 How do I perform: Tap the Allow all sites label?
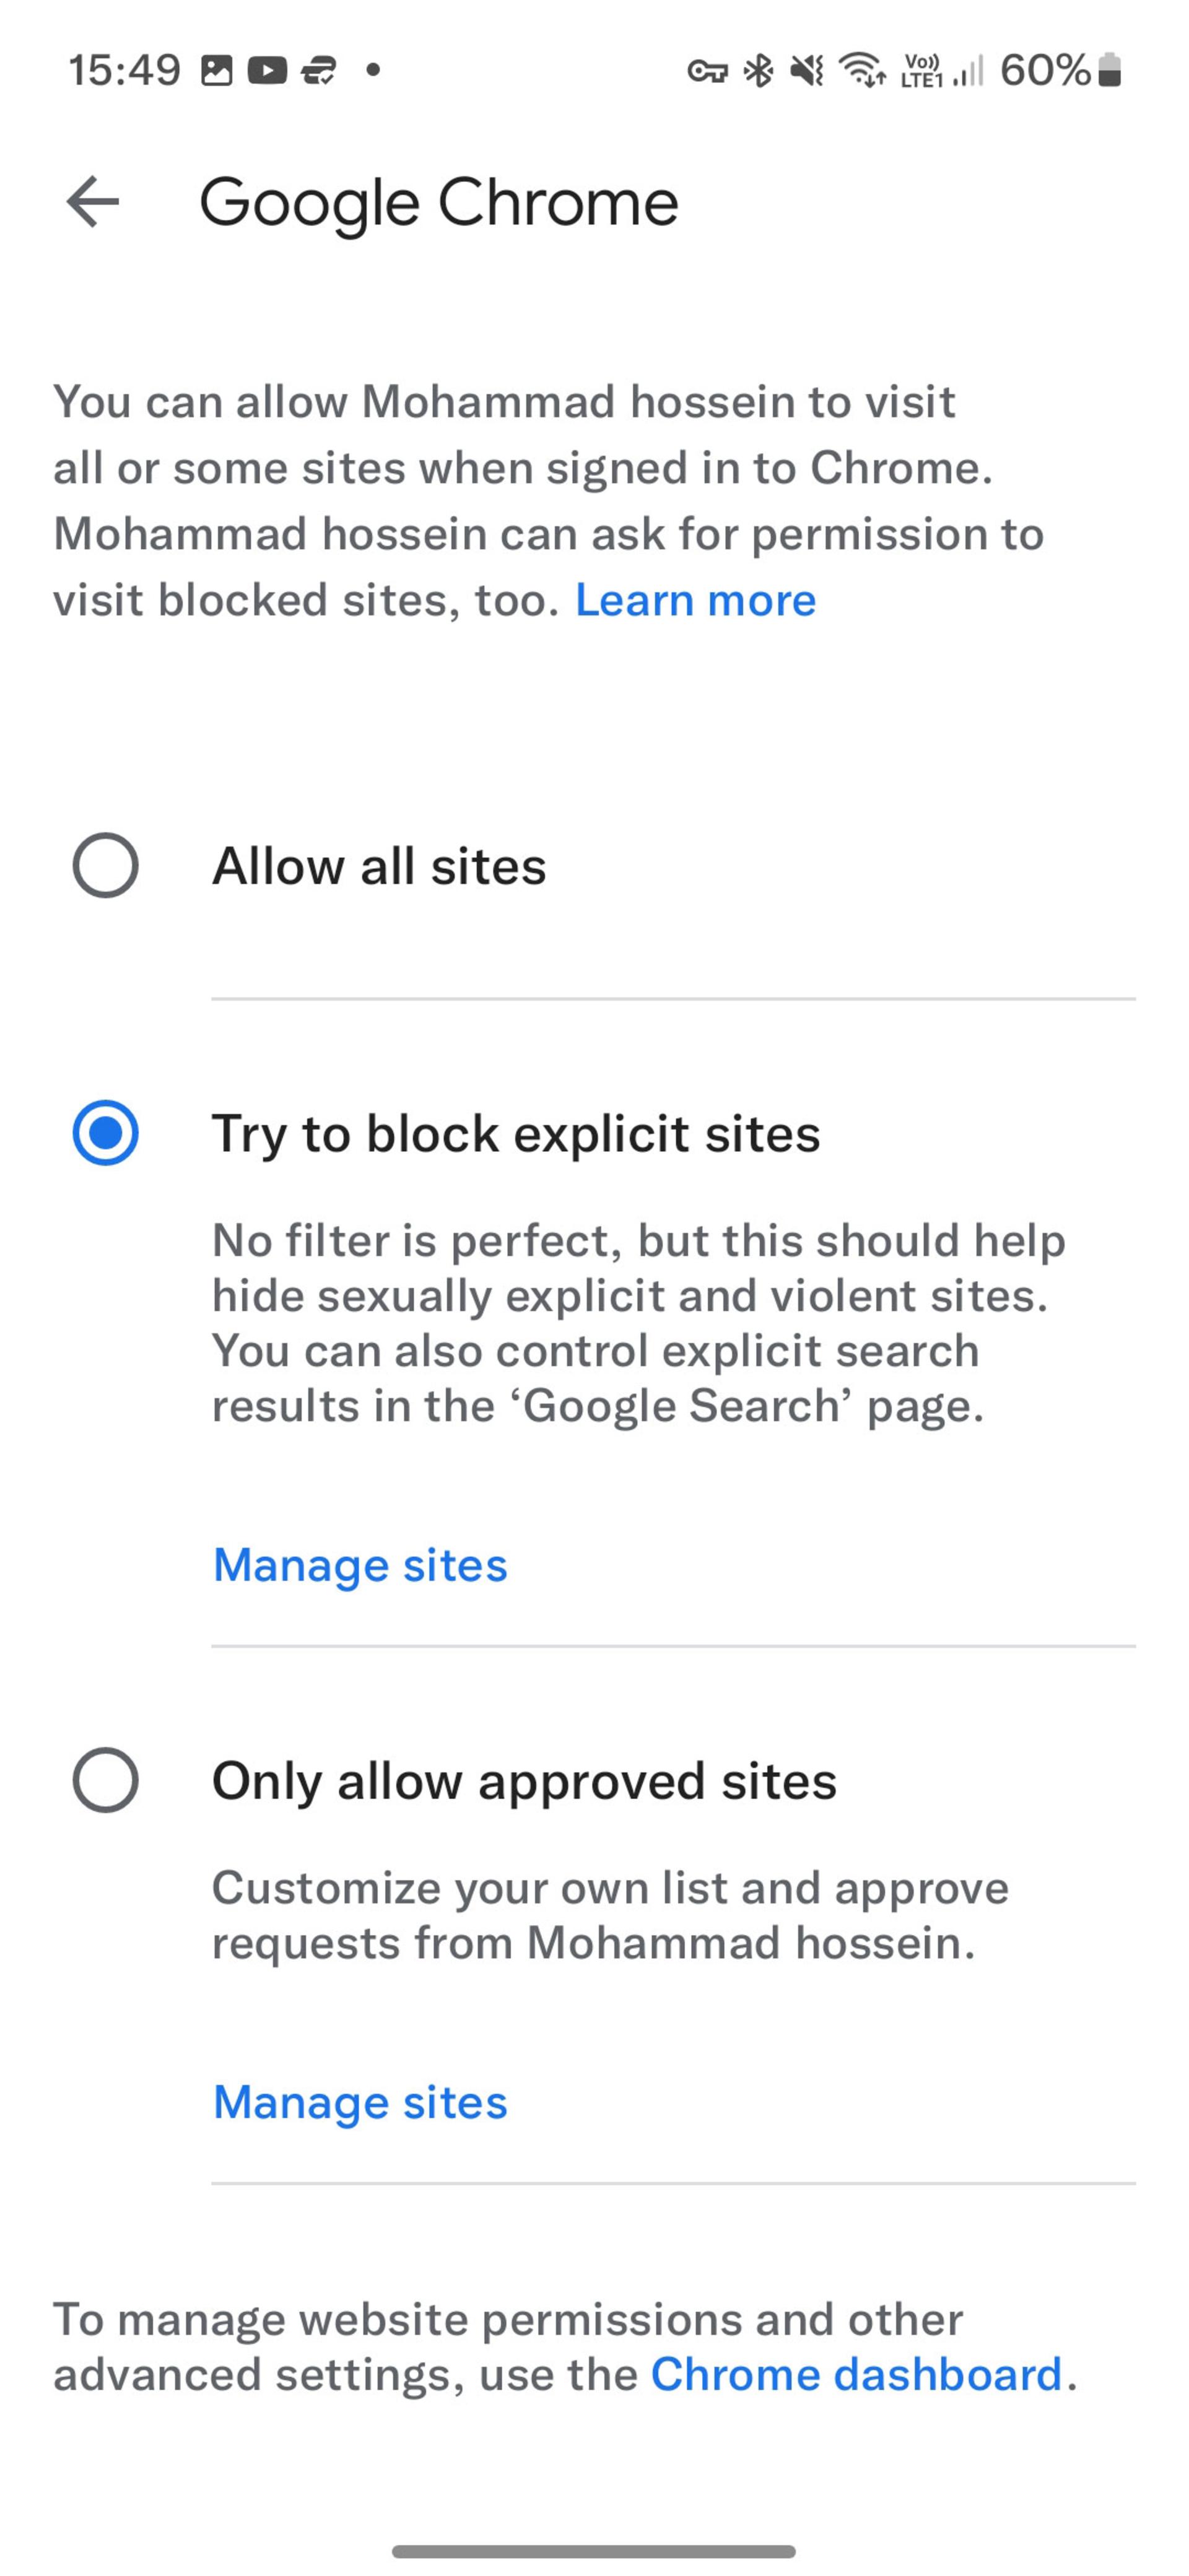point(379,866)
